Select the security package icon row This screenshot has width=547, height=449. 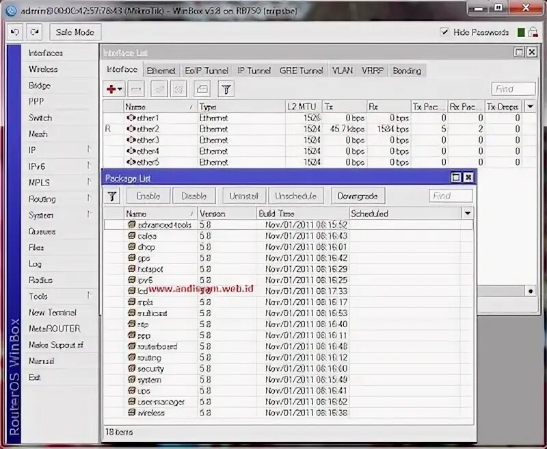288,368
